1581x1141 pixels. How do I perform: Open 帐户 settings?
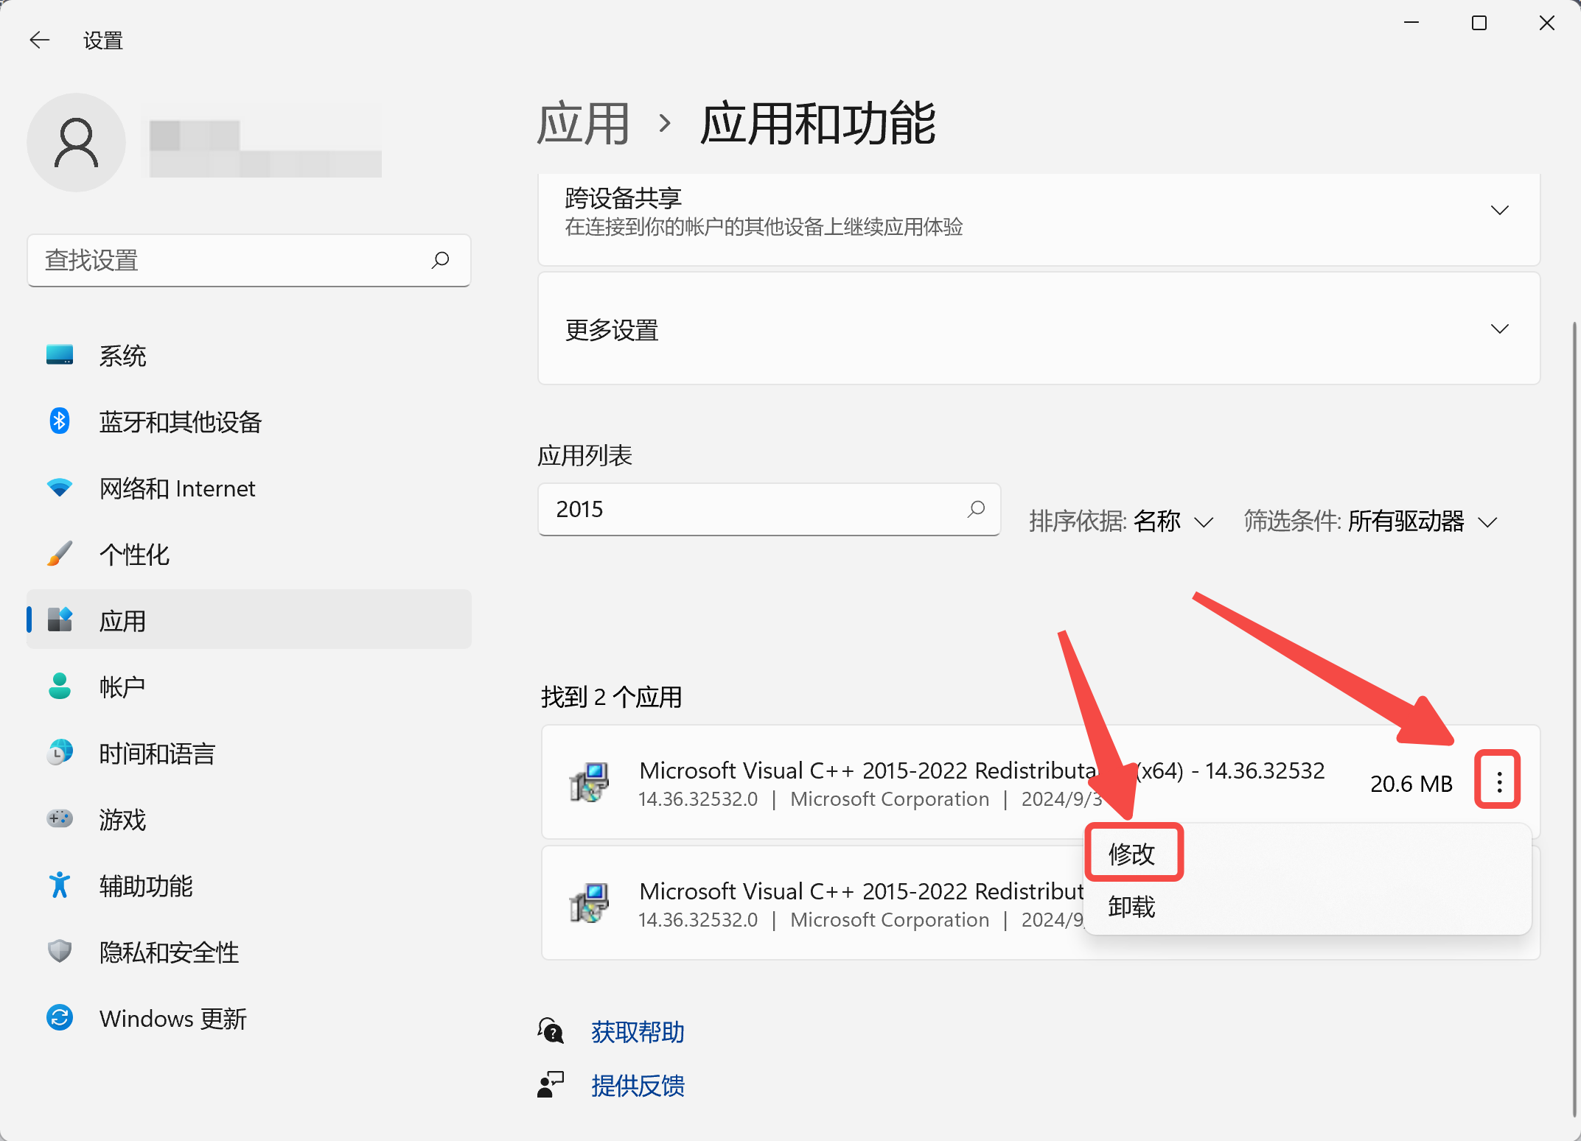[x=249, y=687]
